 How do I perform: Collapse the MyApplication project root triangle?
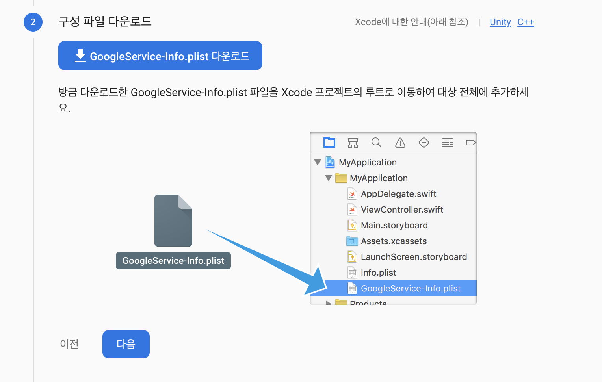[318, 162]
